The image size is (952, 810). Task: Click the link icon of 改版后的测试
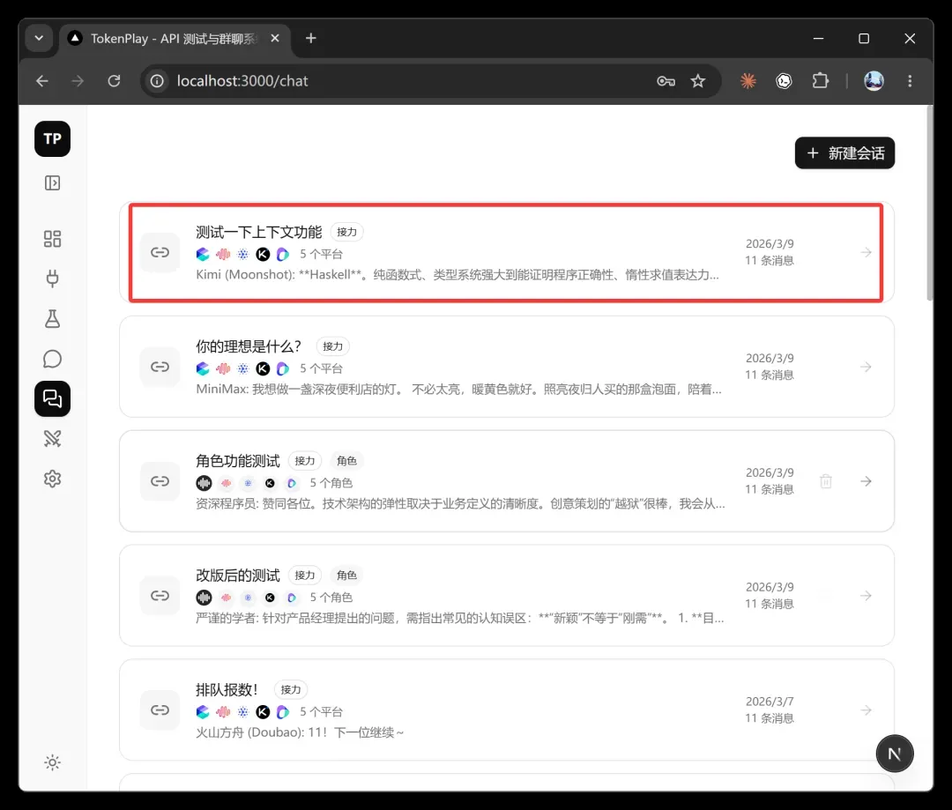160,596
